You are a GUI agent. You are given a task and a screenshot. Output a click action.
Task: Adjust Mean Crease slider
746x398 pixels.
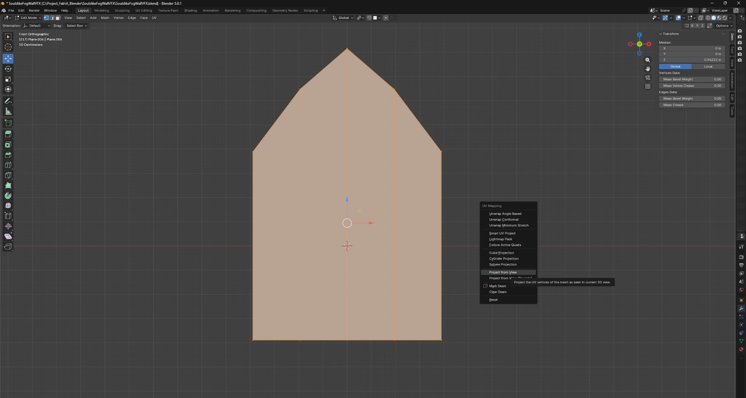[692, 105]
